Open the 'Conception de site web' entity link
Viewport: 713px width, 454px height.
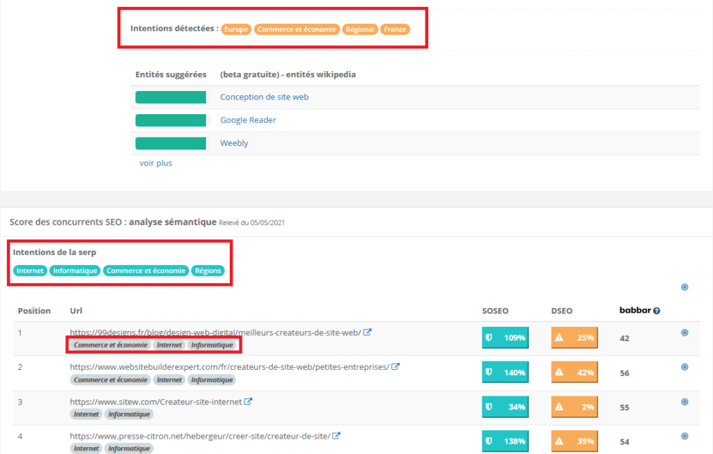coord(264,97)
